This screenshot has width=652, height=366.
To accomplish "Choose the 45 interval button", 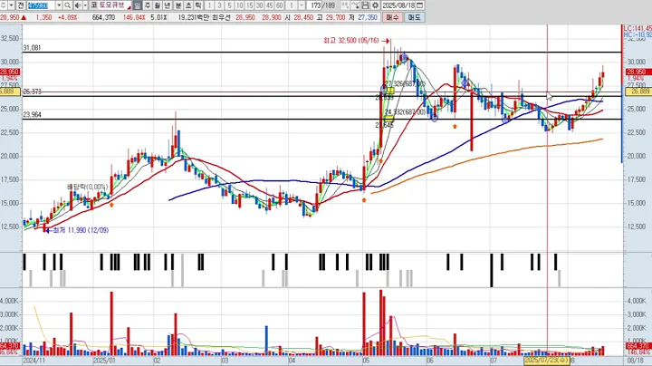I will [270, 5].
